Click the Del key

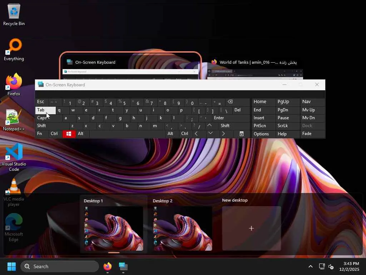pos(241,110)
